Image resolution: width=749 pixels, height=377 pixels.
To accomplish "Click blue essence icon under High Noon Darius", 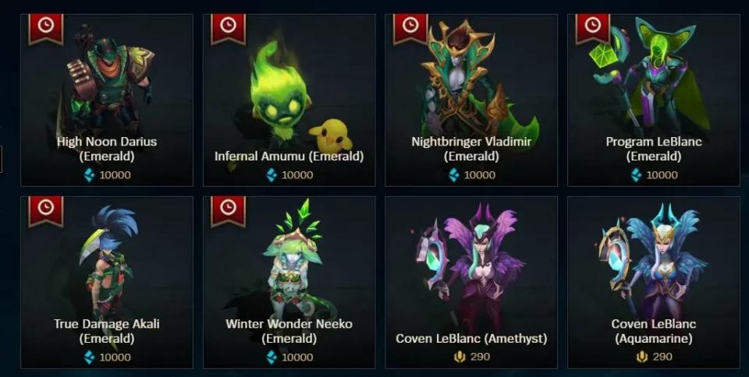I will pos(89,175).
